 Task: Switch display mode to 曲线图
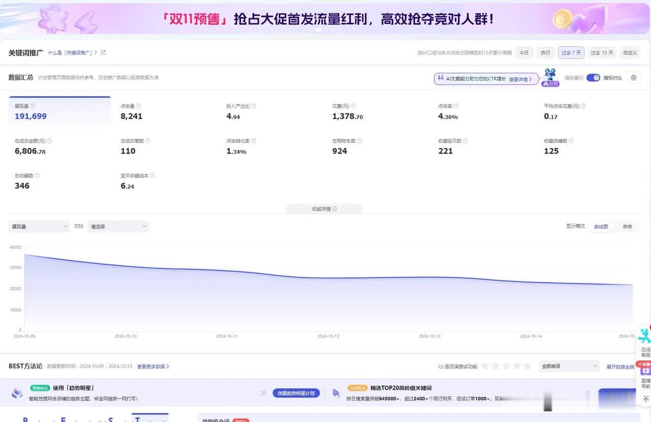601,226
